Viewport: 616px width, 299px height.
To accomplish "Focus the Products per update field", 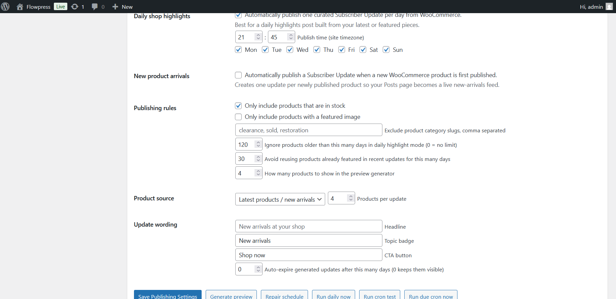I will click(x=341, y=198).
